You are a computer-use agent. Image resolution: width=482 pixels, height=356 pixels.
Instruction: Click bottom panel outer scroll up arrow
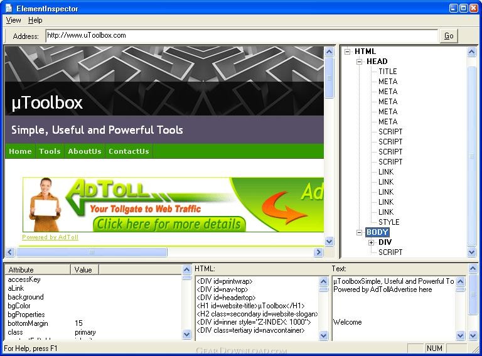pyautogui.click(x=473, y=268)
